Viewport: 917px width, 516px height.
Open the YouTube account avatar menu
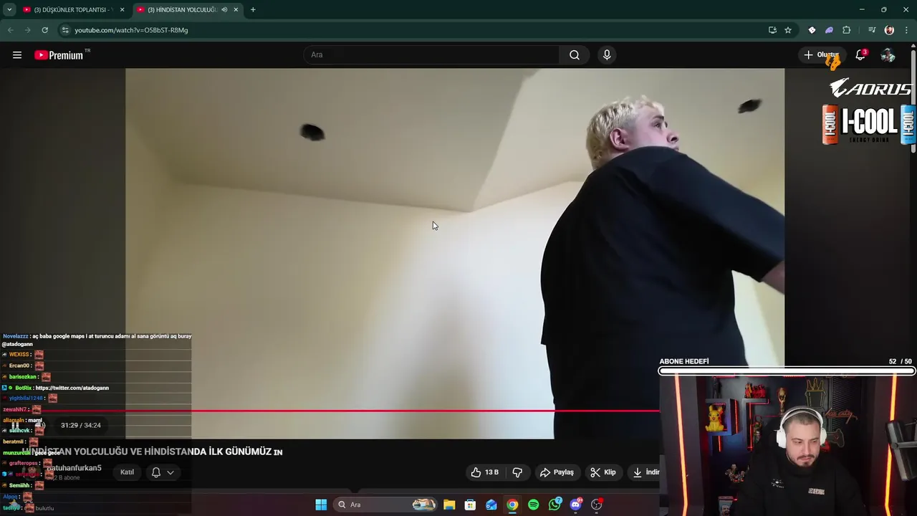(888, 55)
